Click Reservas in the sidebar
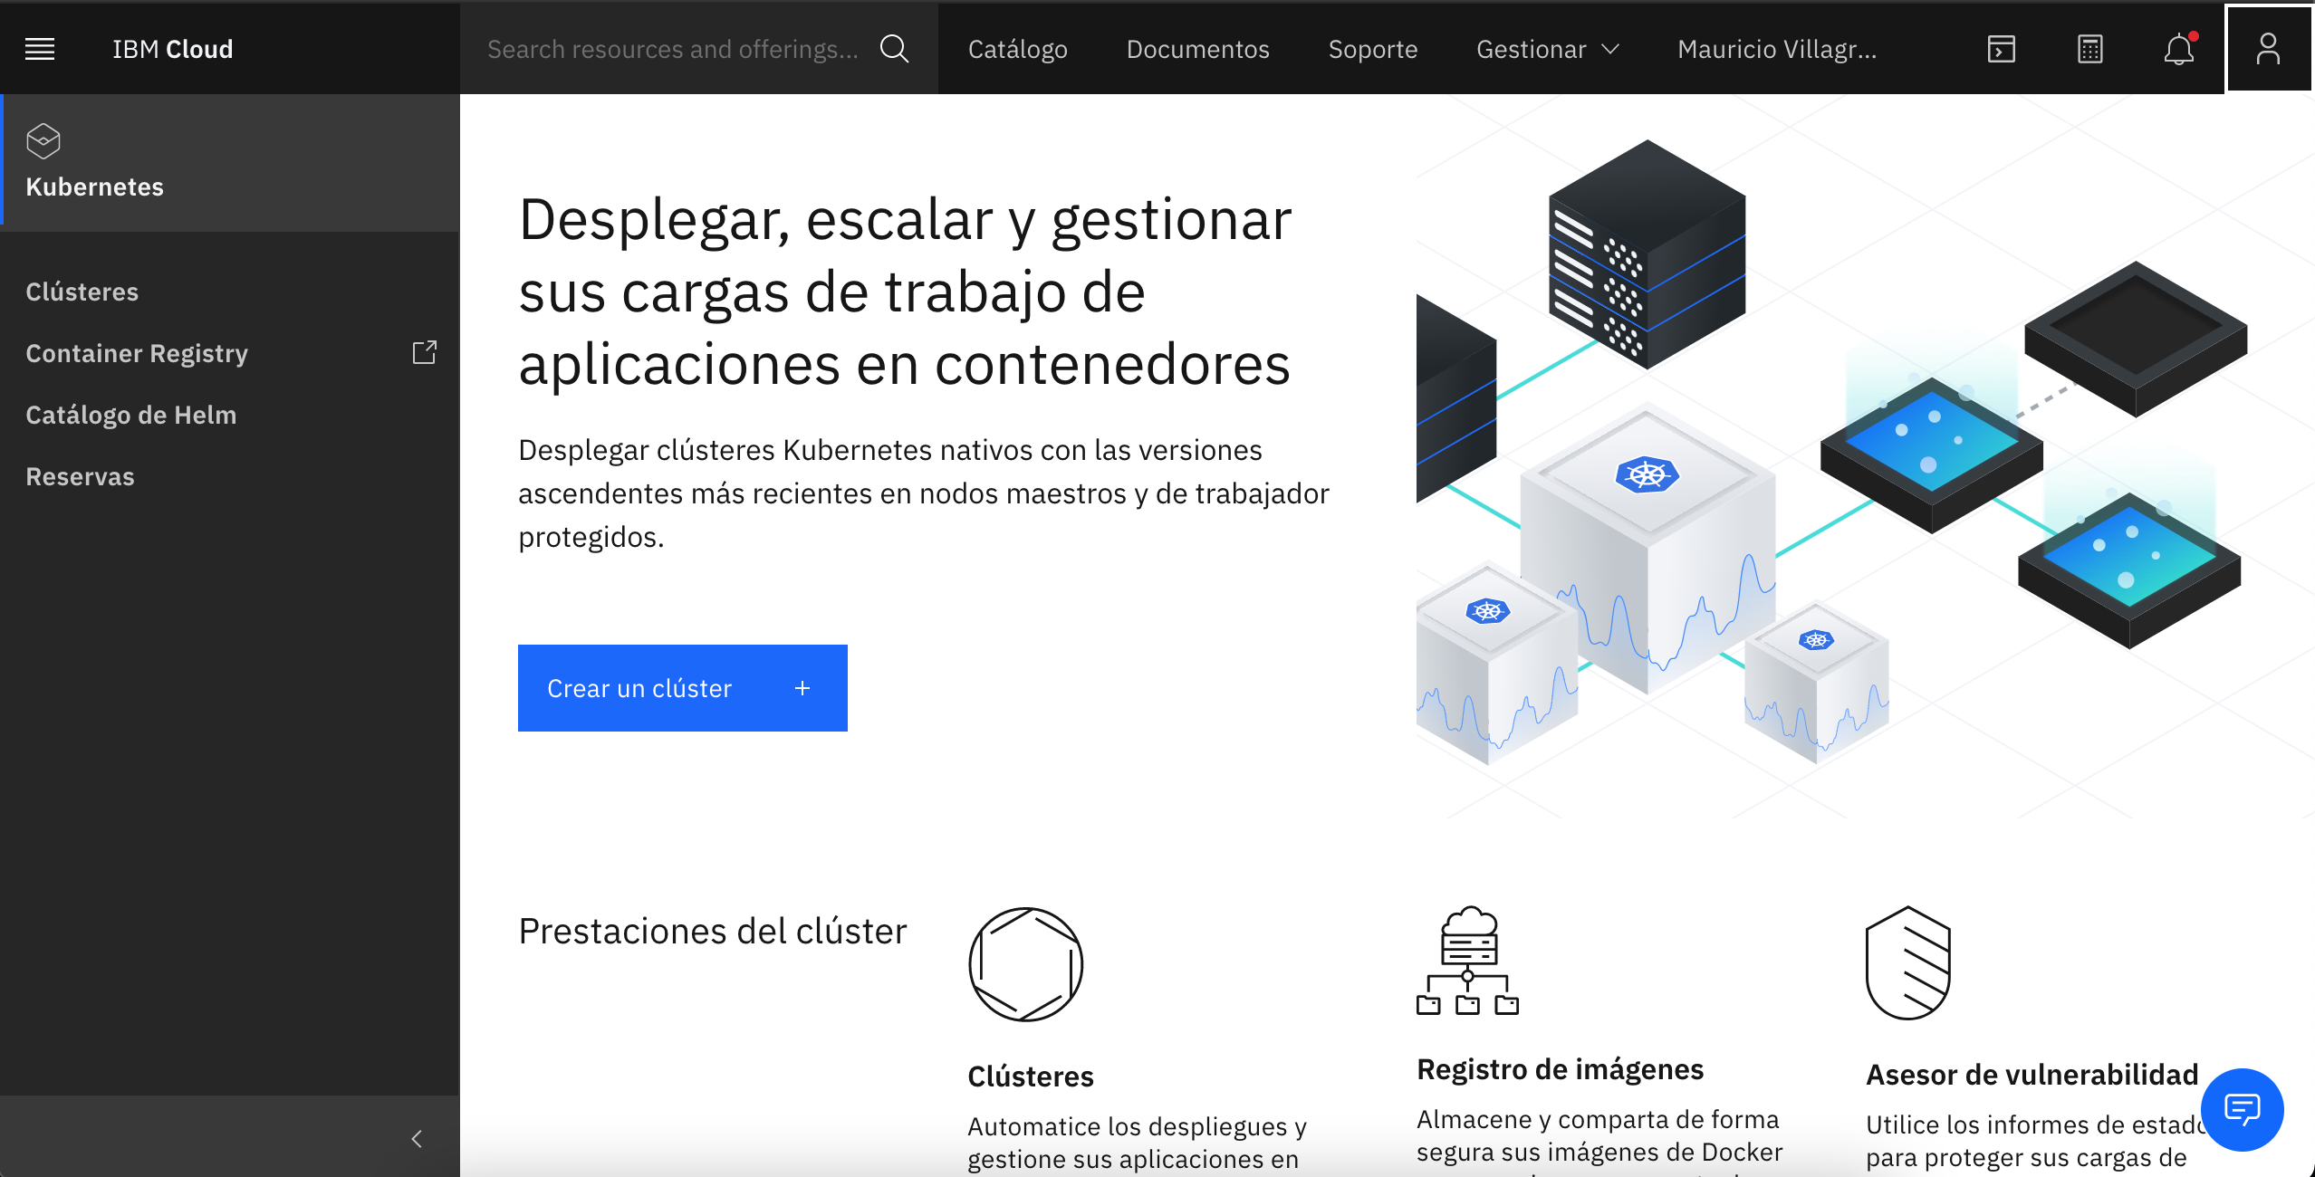2315x1177 pixels. pos(80,477)
